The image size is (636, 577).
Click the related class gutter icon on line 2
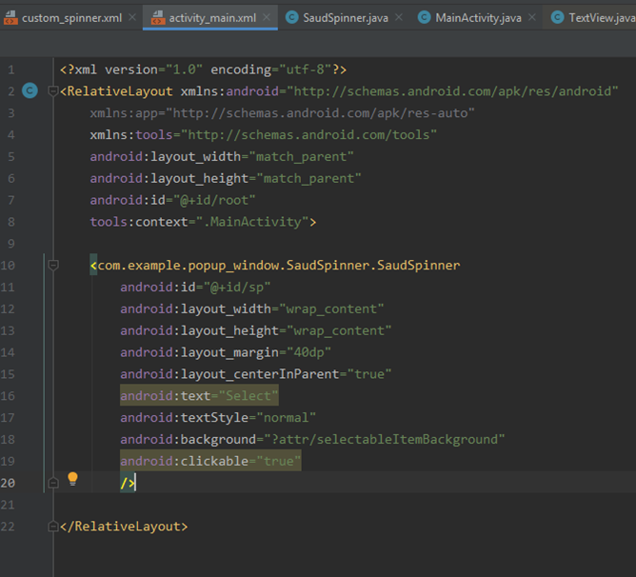(x=30, y=90)
